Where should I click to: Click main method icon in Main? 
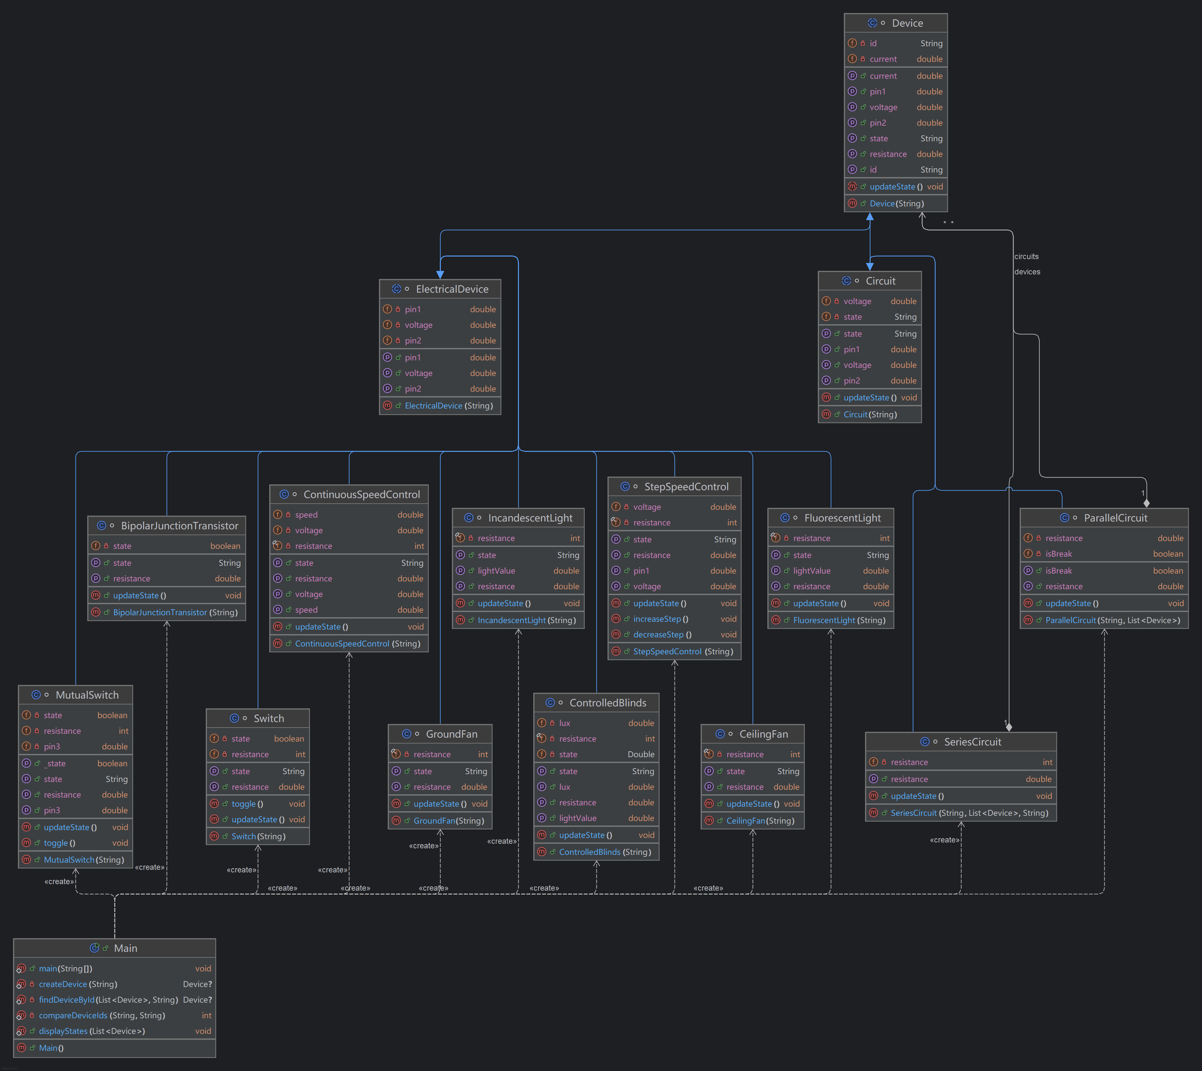click(21, 968)
